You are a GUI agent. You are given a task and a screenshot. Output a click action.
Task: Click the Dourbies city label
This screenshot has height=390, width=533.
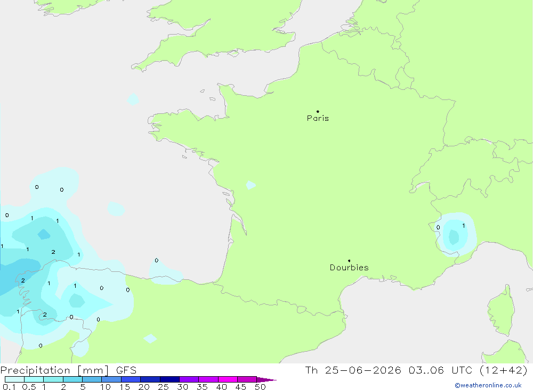point(349,268)
